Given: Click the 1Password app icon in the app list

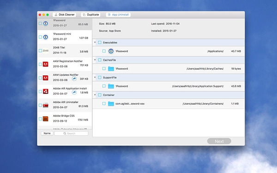Looking at the screenshot, I should tap(46, 24).
